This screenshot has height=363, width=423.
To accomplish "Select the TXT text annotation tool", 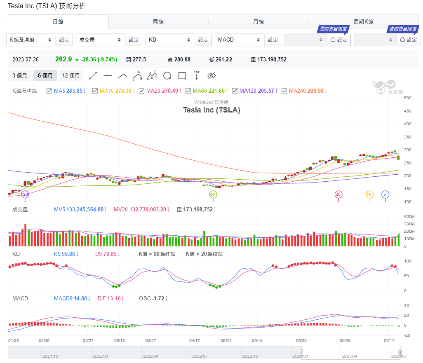I will coord(197,76).
